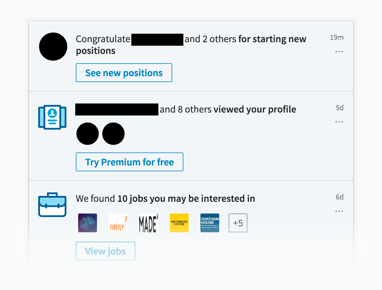The width and height of the screenshot is (382, 290).
Task: Click the profile views ID card icon
Action: coord(52,117)
